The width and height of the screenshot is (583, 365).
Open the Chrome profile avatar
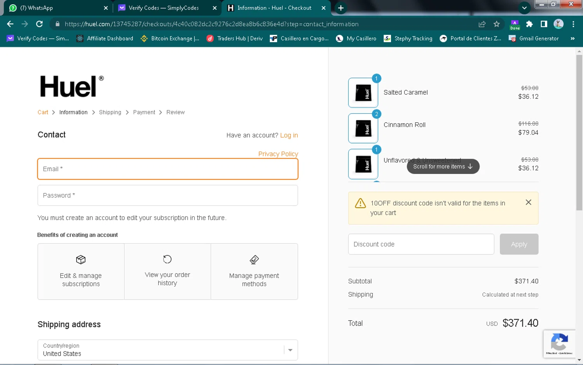[x=559, y=24]
